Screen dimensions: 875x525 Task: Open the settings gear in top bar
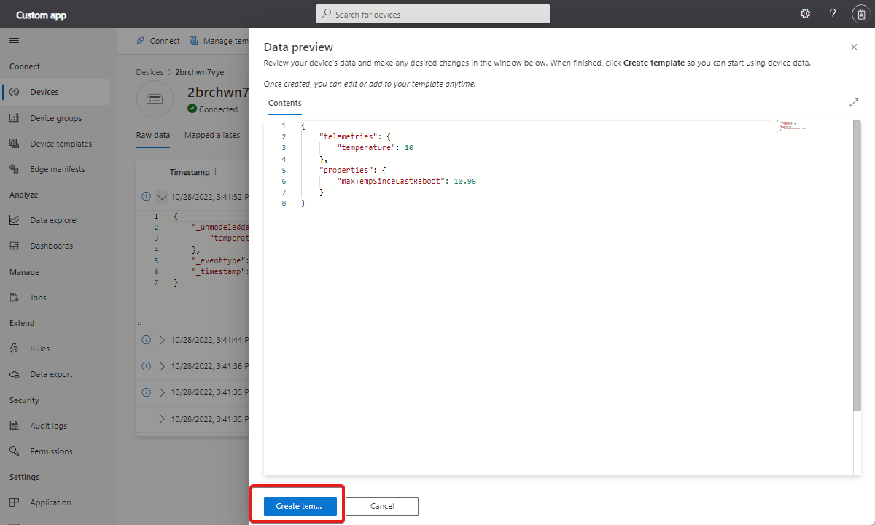[805, 14]
